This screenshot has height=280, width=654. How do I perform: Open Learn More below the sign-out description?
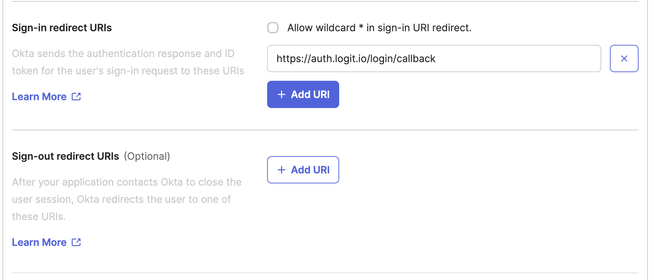(39, 242)
